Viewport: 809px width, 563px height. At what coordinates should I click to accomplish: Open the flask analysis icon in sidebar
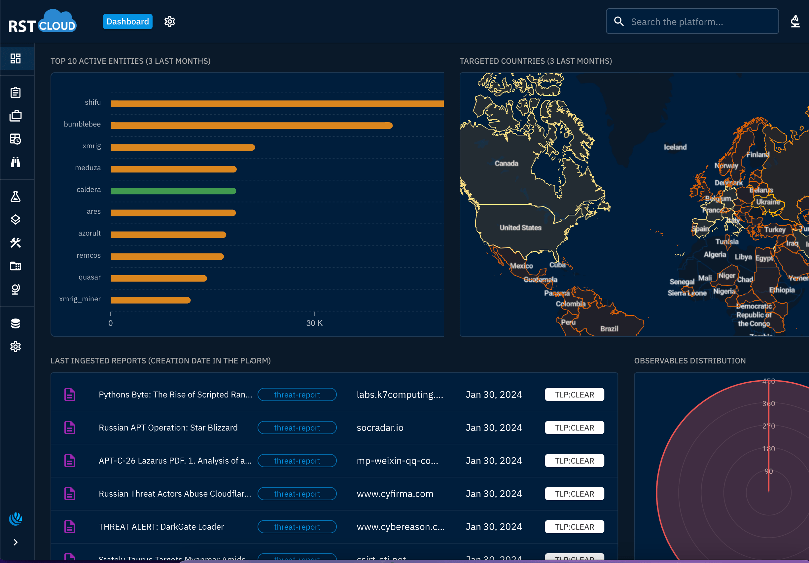point(16,196)
